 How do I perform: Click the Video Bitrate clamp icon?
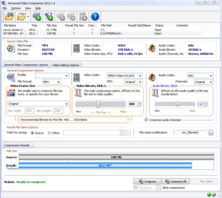(78, 93)
